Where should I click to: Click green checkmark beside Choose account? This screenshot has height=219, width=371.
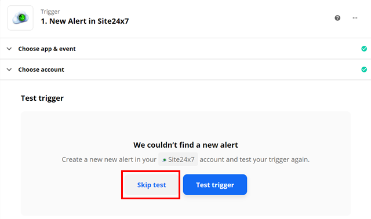click(x=364, y=70)
